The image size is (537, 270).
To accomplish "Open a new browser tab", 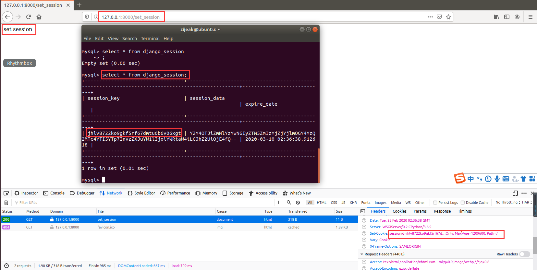I will pyautogui.click(x=79, y=5).
